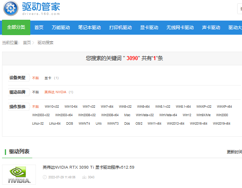
Task: Filter device type by 显卡
Action: click(48, 78)
